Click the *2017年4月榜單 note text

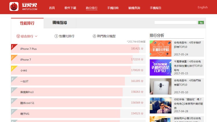point(136,42)
